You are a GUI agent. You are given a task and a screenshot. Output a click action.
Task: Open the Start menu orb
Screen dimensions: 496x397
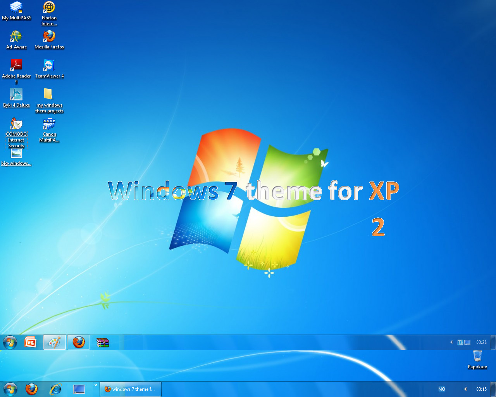(10, 389)
